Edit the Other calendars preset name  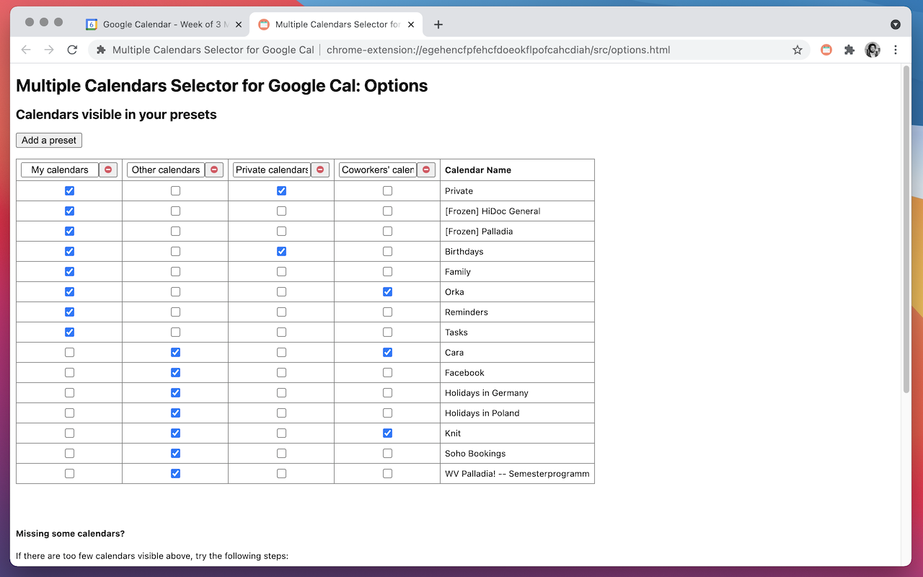coord(166,169)
